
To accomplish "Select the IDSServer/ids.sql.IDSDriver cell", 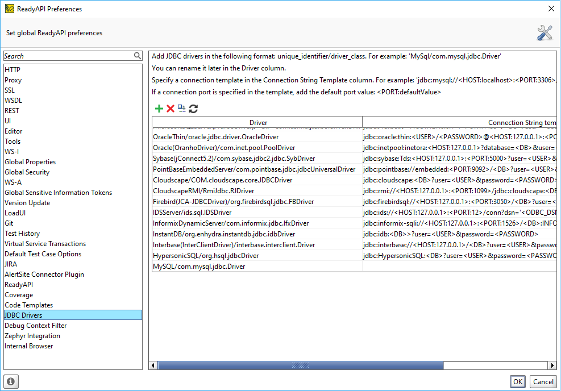I will click(257, 213).
